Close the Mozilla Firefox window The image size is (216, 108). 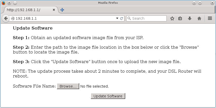pos(212,3)
